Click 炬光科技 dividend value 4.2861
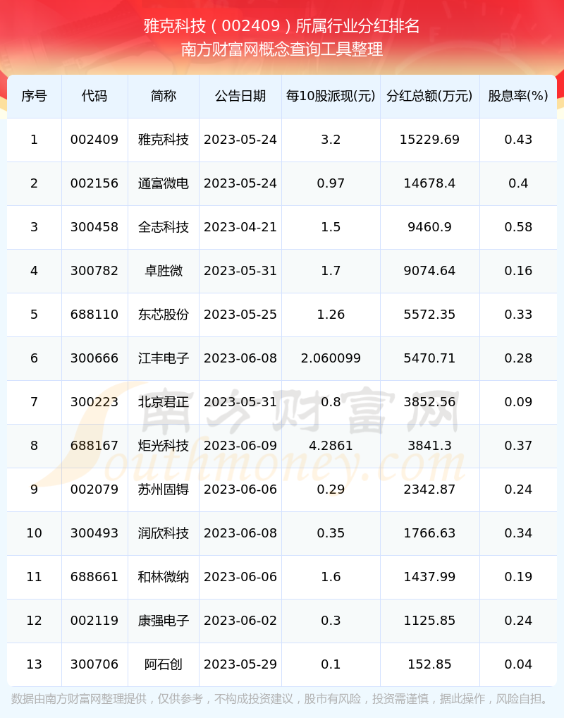Image resolution: width=564 pixels, height=718 pixels. point(331,446)
